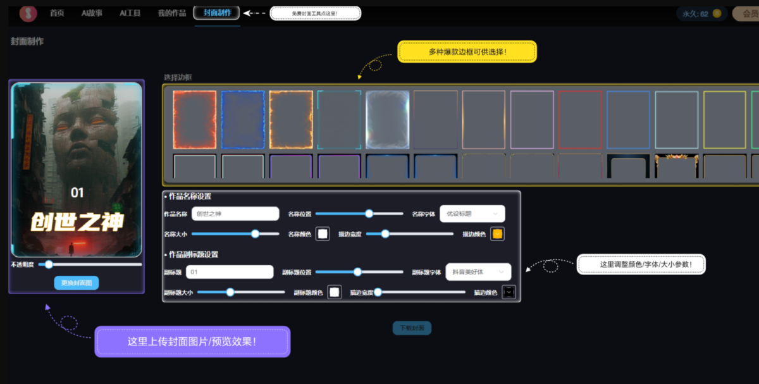Switch to the AI故事 tab
This screenshot has height=384, width=759.
point(92,13)
